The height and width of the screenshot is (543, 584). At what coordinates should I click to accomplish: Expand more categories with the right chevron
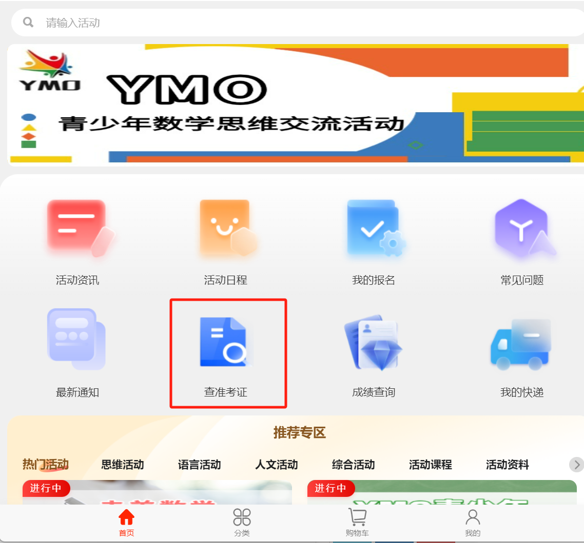(x=576, y=465)
